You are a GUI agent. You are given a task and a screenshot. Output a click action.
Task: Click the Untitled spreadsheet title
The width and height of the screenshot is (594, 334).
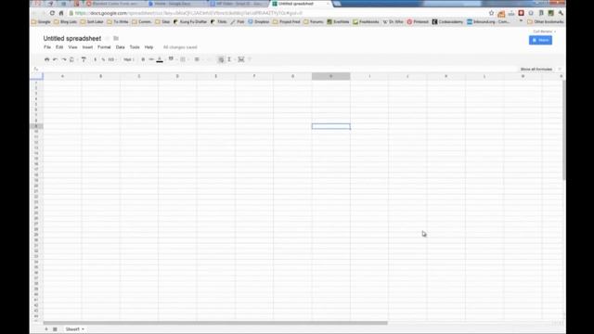coord(72,39)
